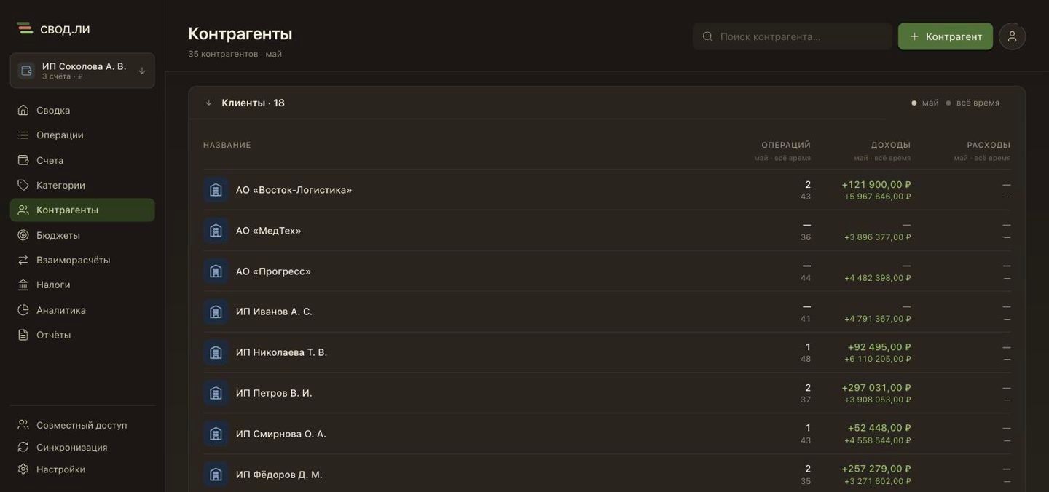Switch period toggle to всё время
This screenshot has height=492, width=1049.
973,103
